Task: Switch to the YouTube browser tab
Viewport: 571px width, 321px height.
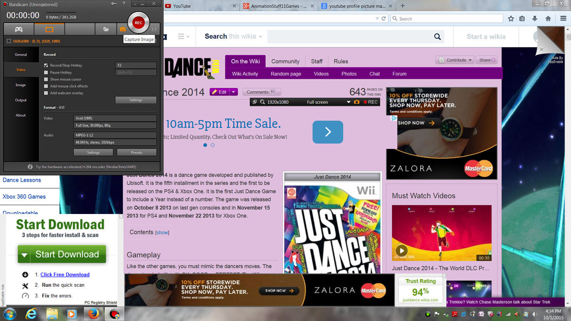Action: tap(200, 6)
